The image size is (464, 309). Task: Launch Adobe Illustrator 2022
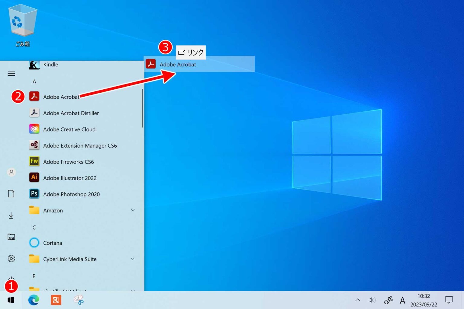[x=70, y=178]
